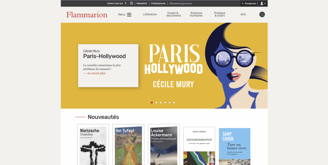Viewport: 328px width, 165px height.
Task: Click the user account icon
Action: pos(262,3)
